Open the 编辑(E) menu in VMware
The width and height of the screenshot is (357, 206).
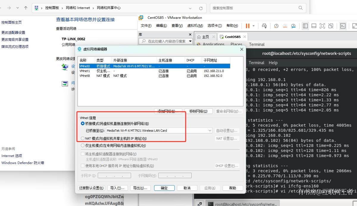(162, 26)
